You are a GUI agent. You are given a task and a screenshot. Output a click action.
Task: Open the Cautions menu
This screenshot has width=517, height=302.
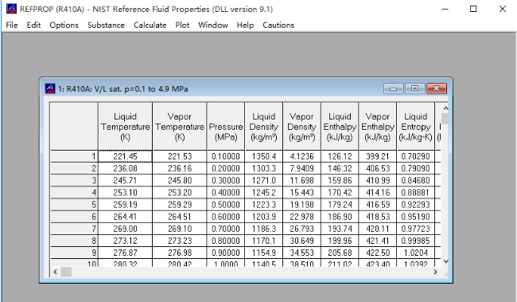pos(278,25)
